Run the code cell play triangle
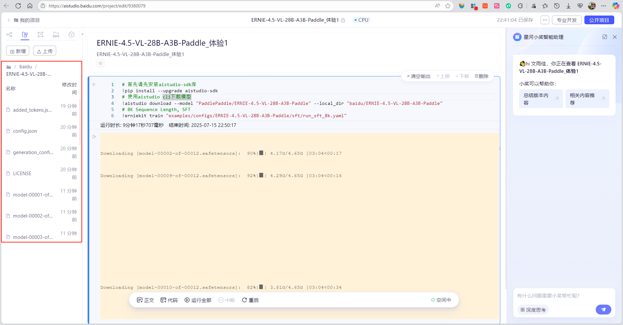This screenshot has height=325, width=623. pyautogui.click(x=94, y=84)
